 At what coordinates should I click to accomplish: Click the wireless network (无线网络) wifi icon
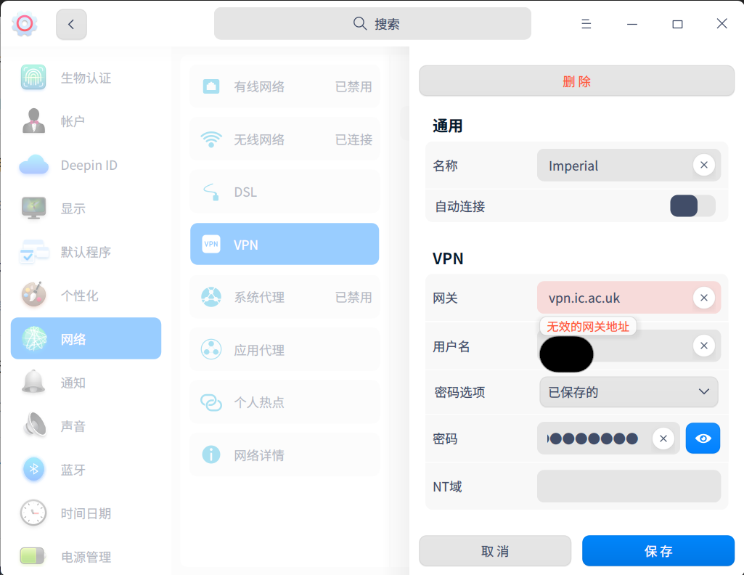click(211, 139)
